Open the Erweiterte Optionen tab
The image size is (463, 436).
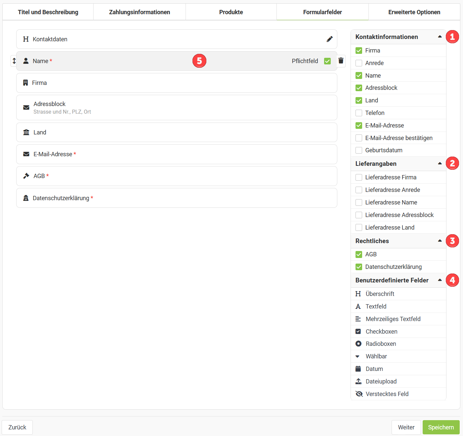(414, 12)
